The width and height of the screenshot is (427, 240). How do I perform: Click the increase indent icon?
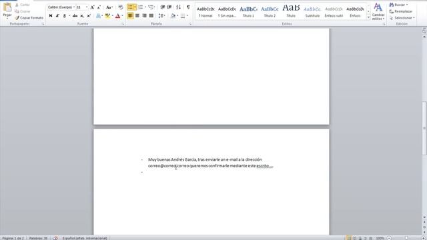(169, 7)
